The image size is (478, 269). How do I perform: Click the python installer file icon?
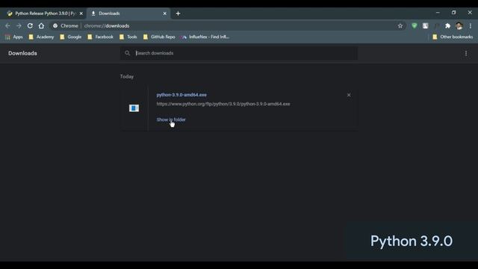point(134,108)
